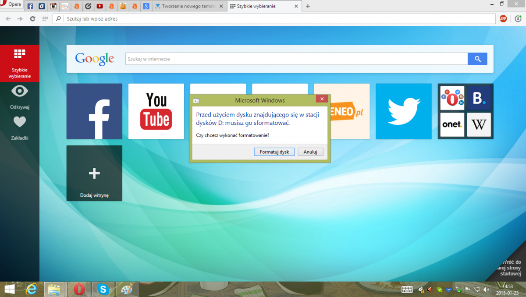526x297 pixels.
Task: Click the Google logo
Action: coord(95,59)
